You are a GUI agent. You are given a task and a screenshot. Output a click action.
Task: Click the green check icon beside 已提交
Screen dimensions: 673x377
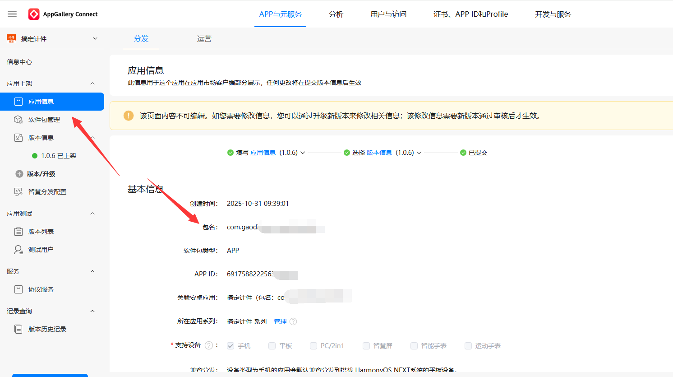click(463, 153)
